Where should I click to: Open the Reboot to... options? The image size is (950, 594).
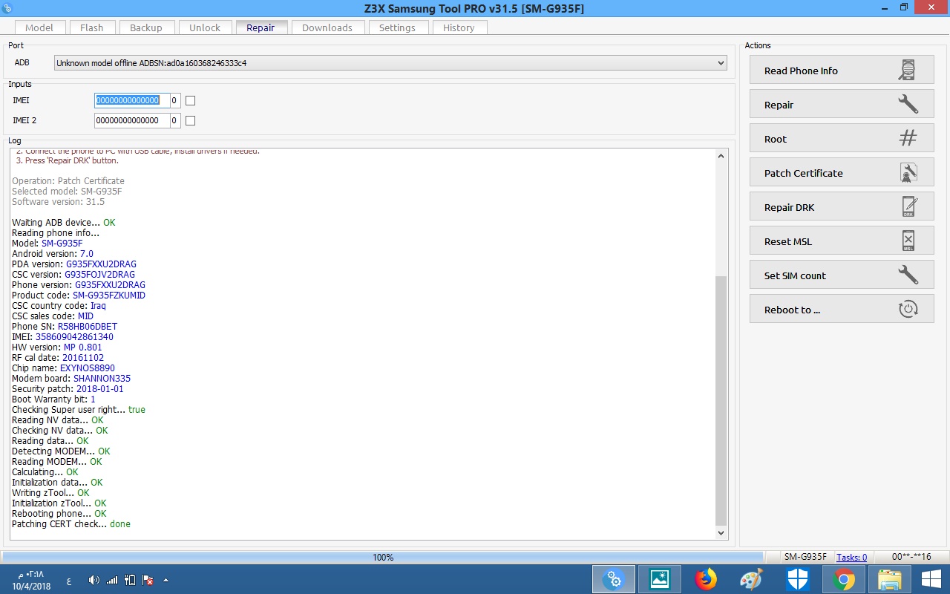coord(842,310)
